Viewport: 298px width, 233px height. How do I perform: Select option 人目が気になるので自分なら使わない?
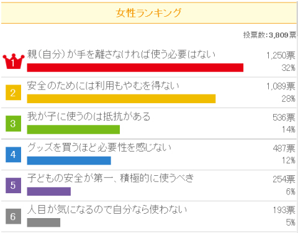(107, 209)
